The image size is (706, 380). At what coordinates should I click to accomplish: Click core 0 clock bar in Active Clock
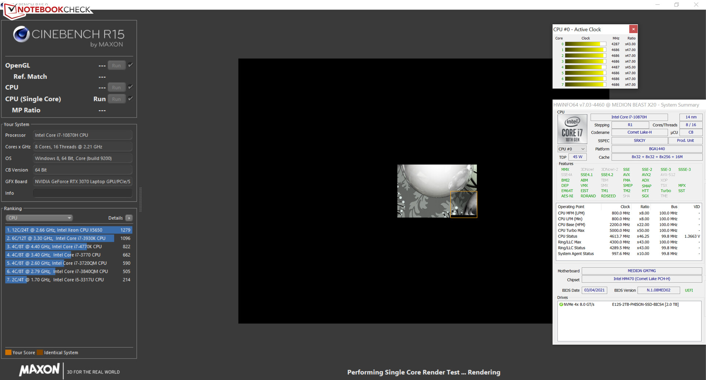(x=585, y=44)
